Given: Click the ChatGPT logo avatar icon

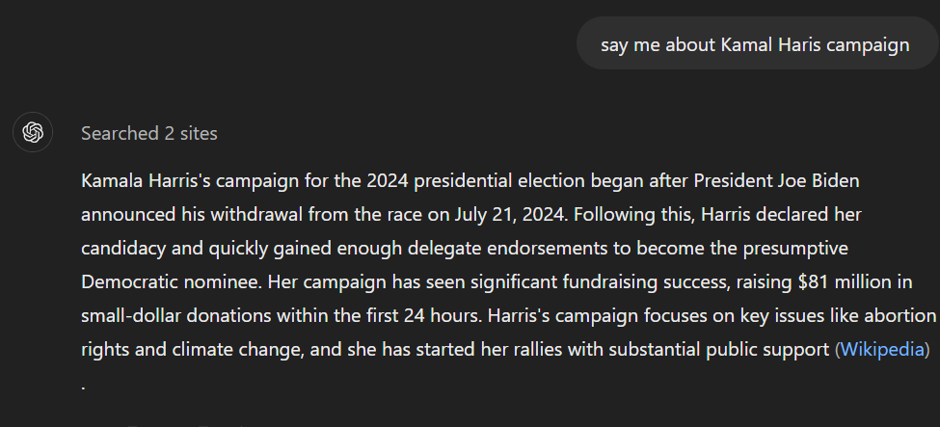Looking at the screenshot, I should (33, 132).
